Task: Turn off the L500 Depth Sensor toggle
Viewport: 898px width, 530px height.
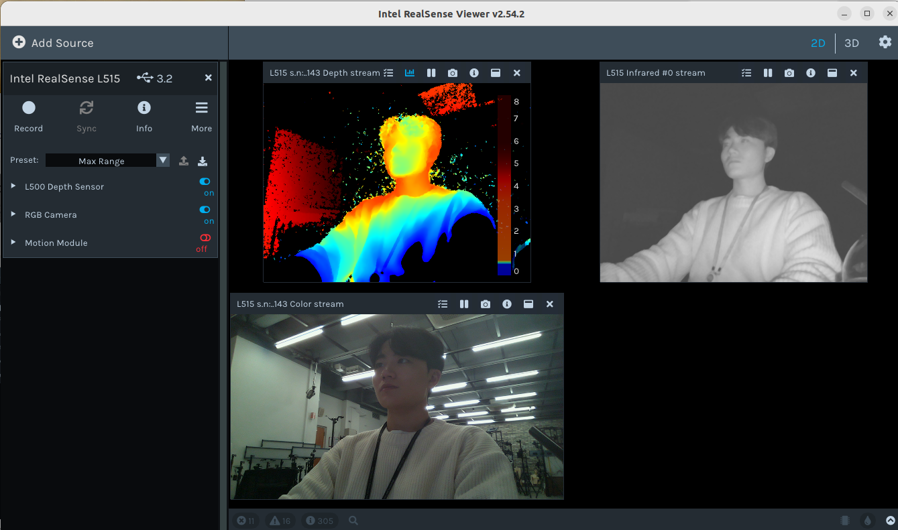Action: [x=205, y=182]
